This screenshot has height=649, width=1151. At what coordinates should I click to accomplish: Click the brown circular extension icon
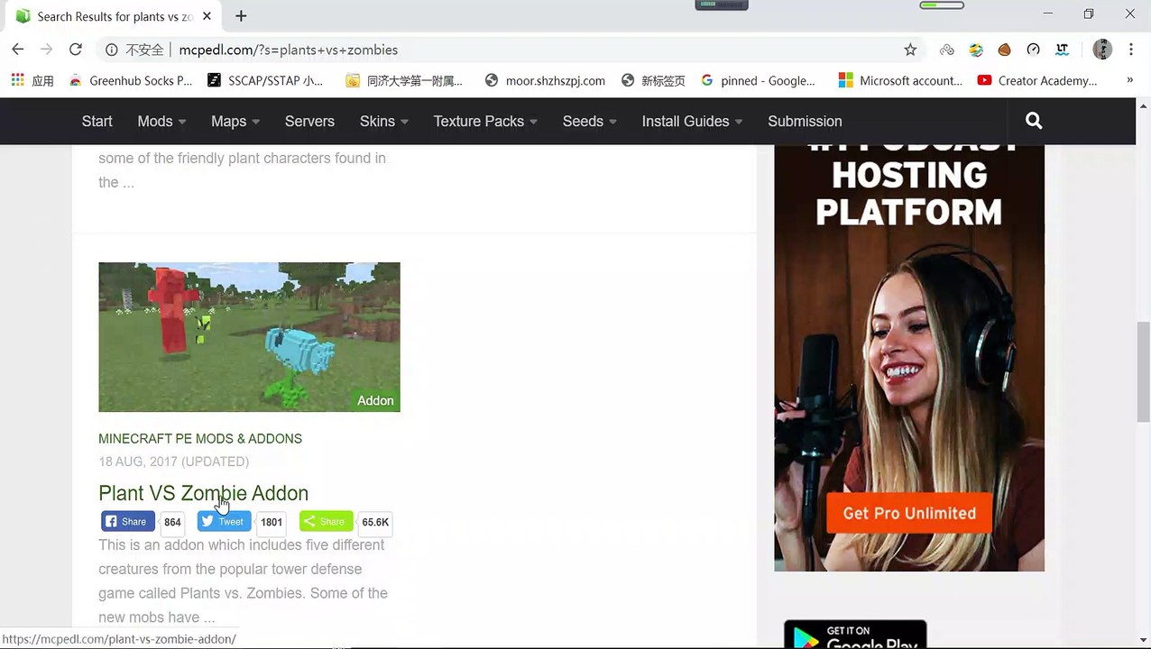point(1004,50)
